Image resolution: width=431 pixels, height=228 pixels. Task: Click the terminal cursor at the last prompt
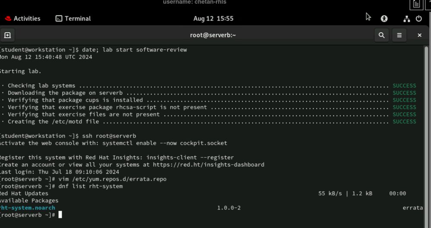tap(60, 215)
